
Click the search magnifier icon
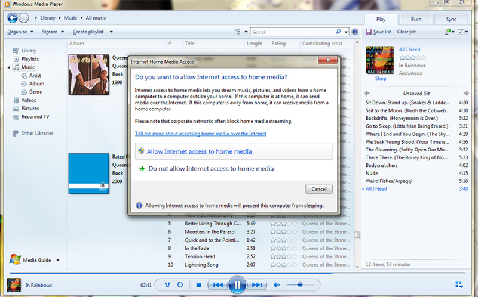338,32
